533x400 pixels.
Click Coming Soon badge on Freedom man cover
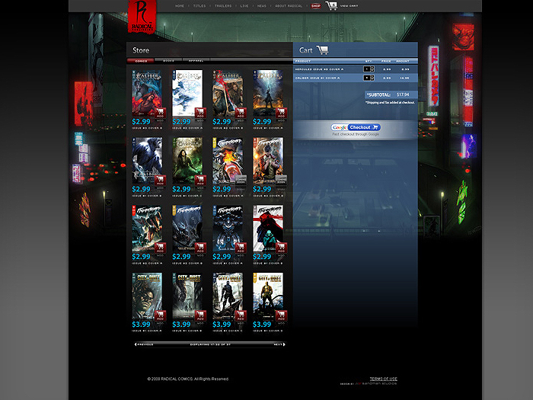pos(281,181)
